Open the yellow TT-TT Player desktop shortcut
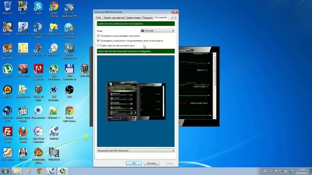Screen dimensions: 312x175 (23, 50)
